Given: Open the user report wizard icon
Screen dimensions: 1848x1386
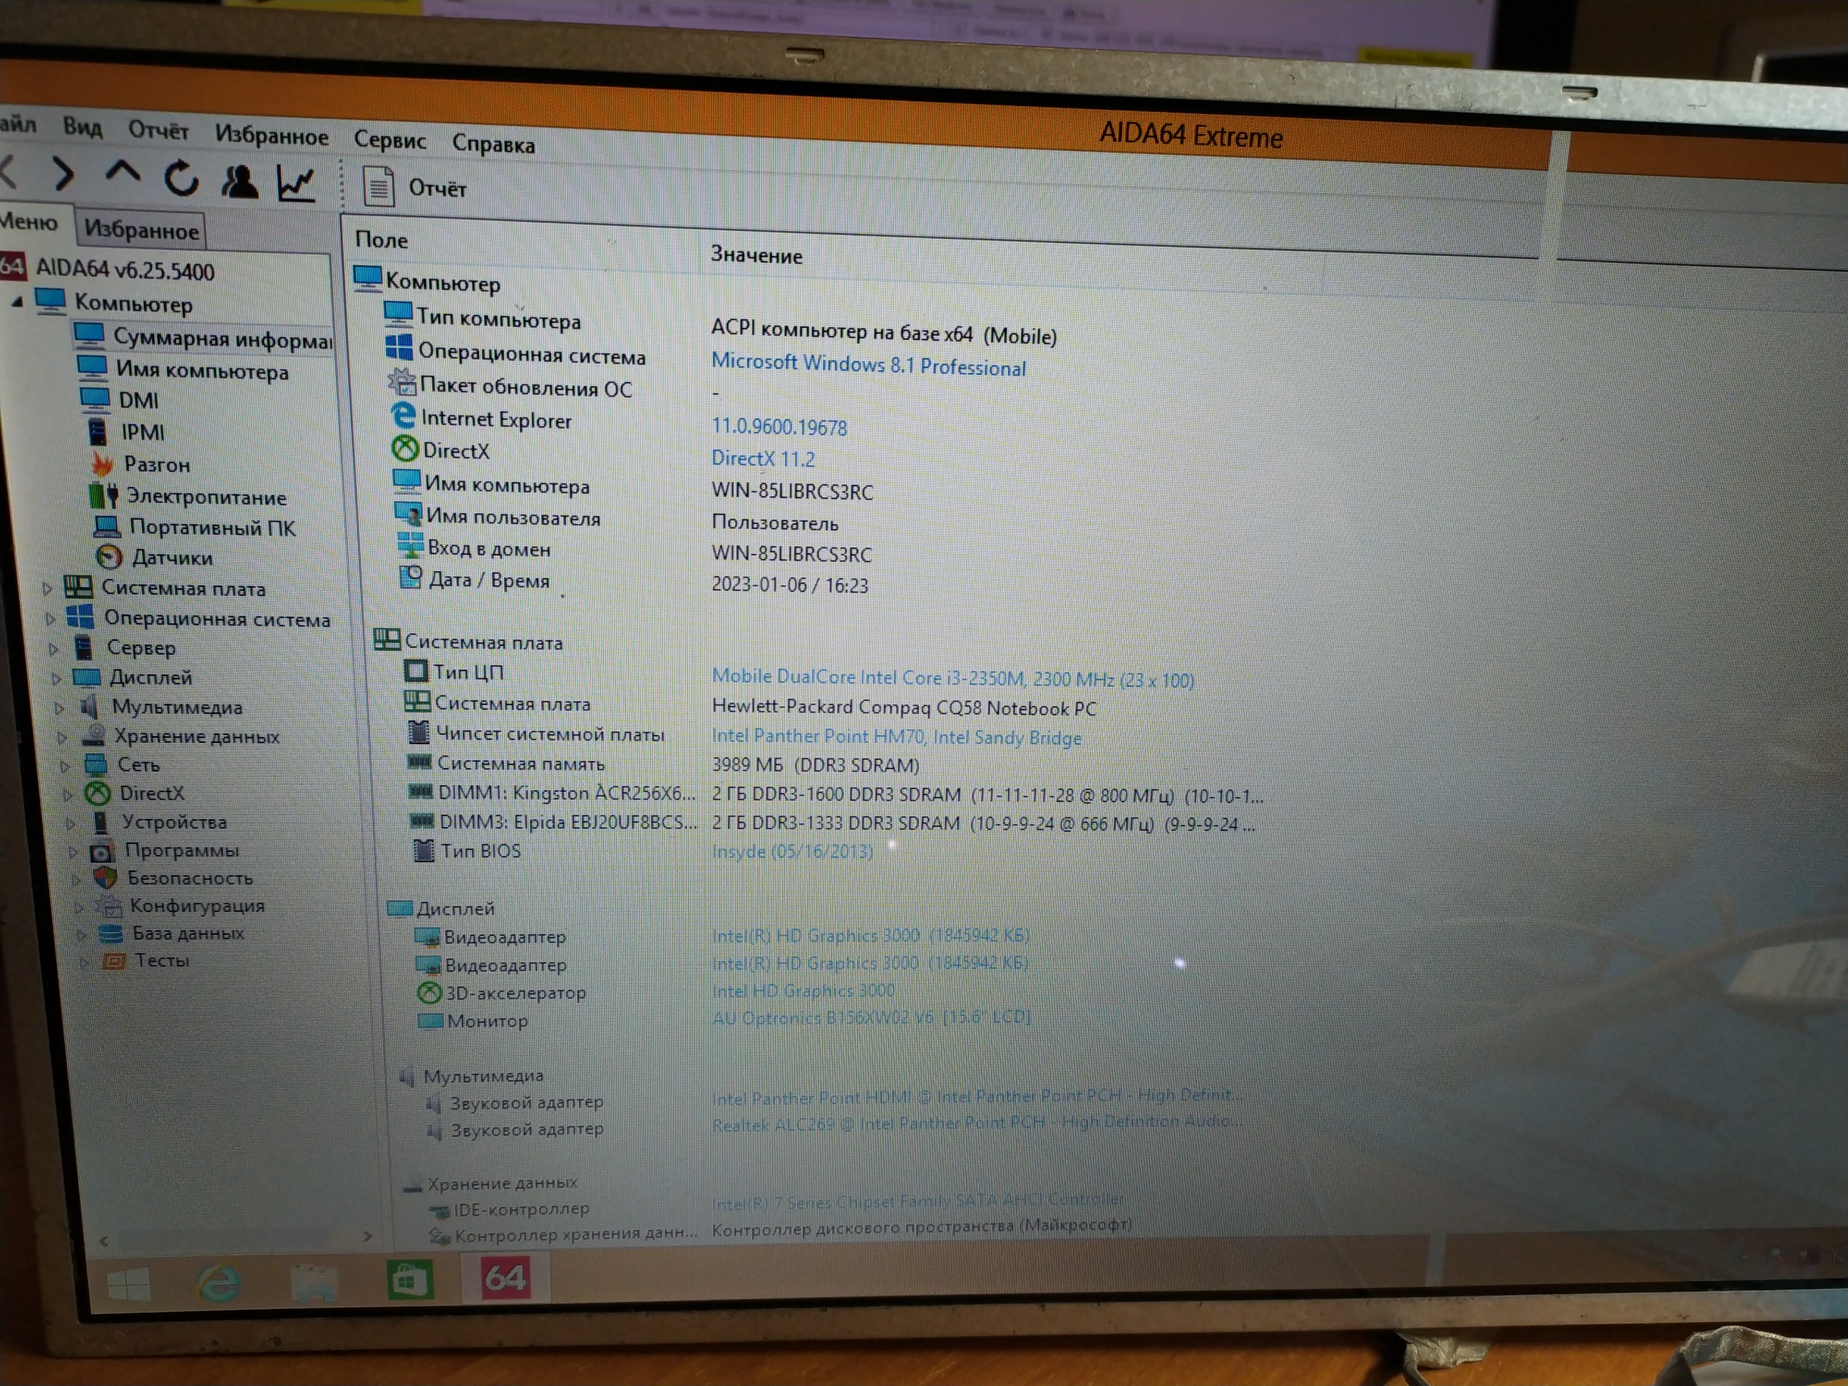Looking at the screenshot, I should (240, 180).
